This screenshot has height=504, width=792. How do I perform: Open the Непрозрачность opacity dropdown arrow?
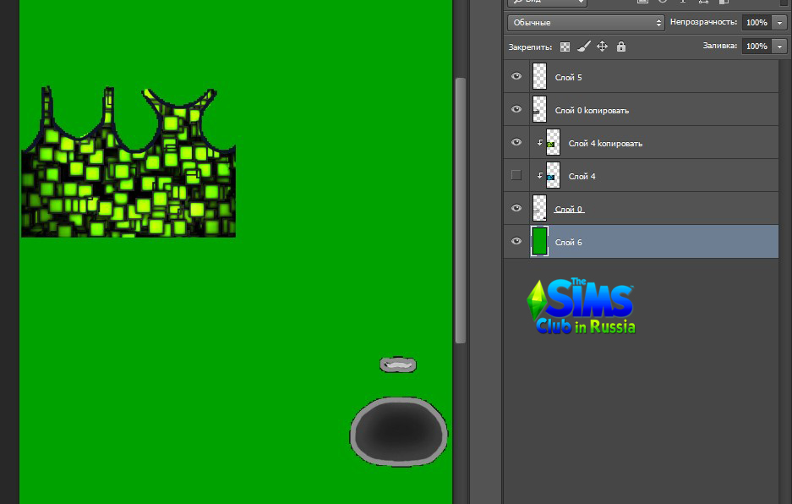(779, 23)
